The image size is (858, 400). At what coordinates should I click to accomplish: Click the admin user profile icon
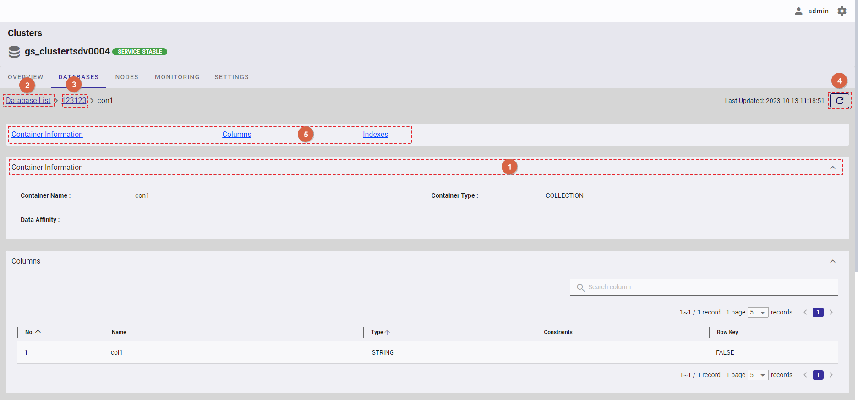(798, 11)
